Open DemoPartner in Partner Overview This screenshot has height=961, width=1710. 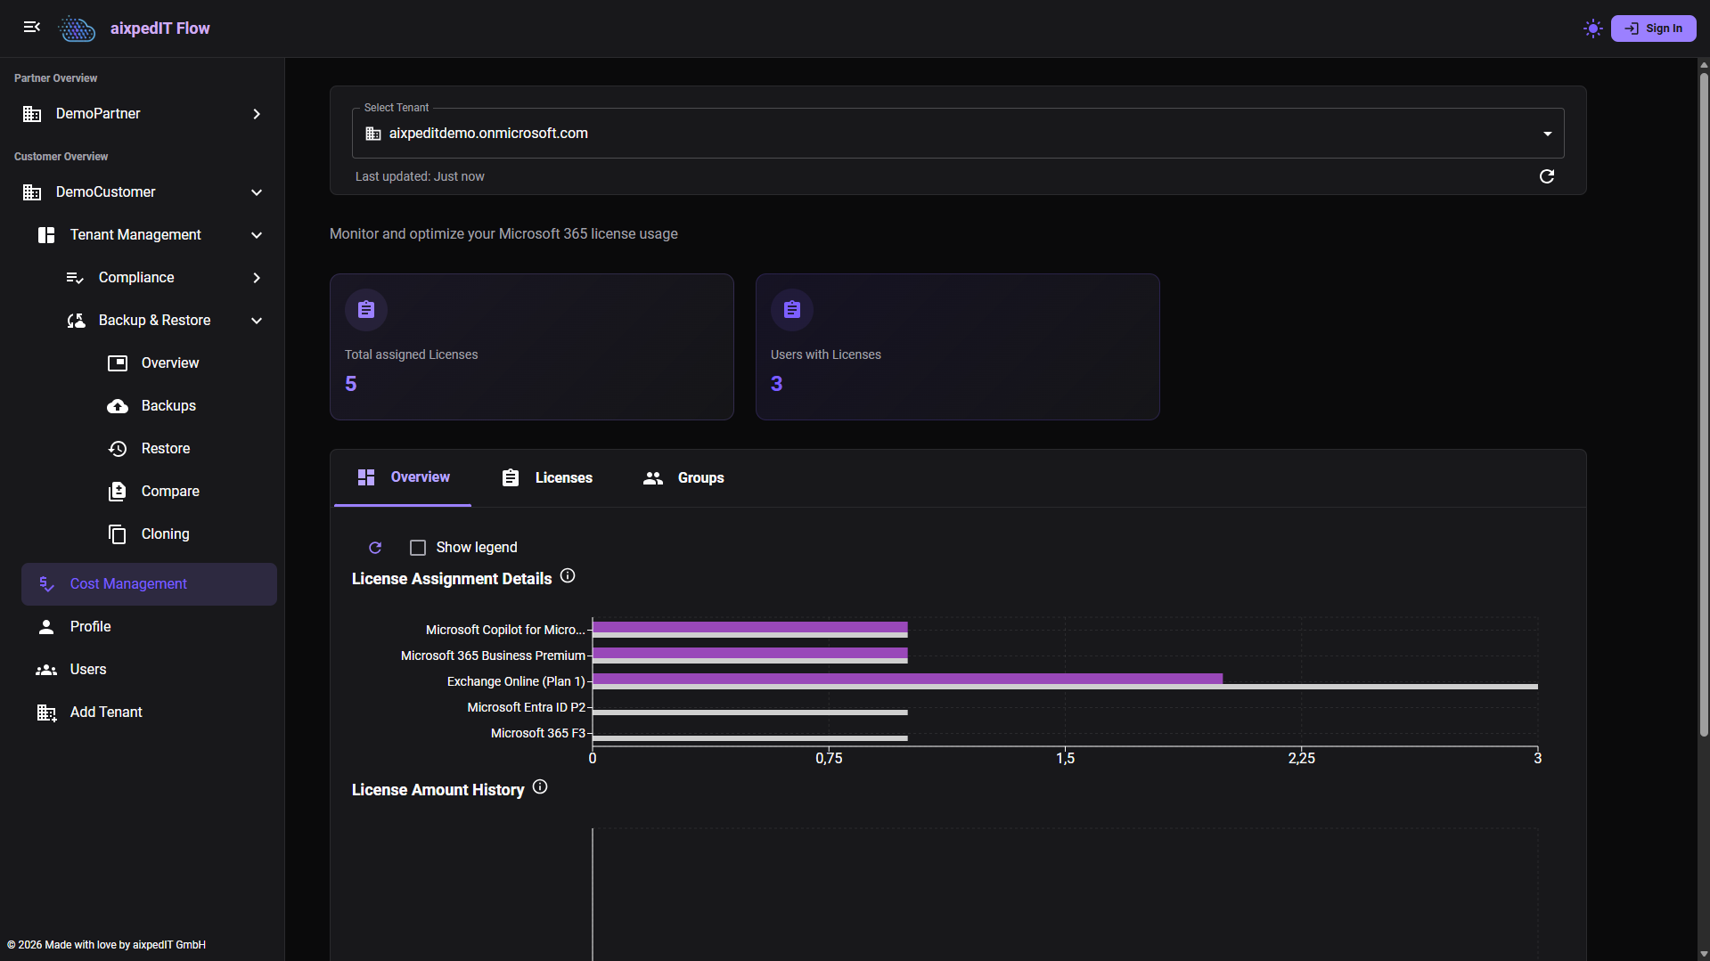(x=143, y=114)
